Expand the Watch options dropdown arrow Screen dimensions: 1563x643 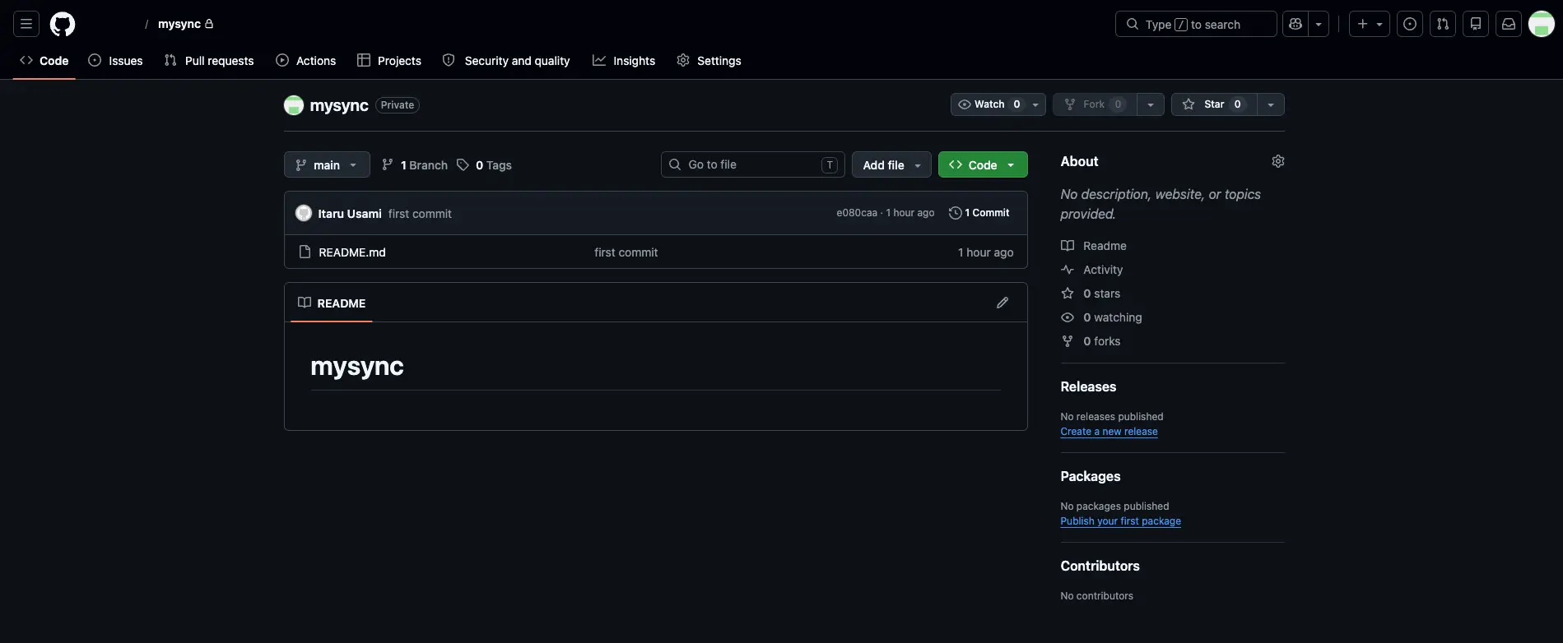pos(1035,104)
